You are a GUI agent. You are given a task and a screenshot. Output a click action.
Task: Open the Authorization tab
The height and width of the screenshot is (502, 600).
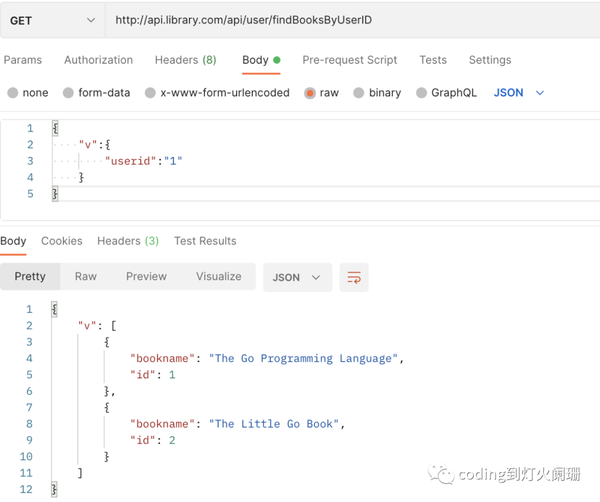(98, 60)
